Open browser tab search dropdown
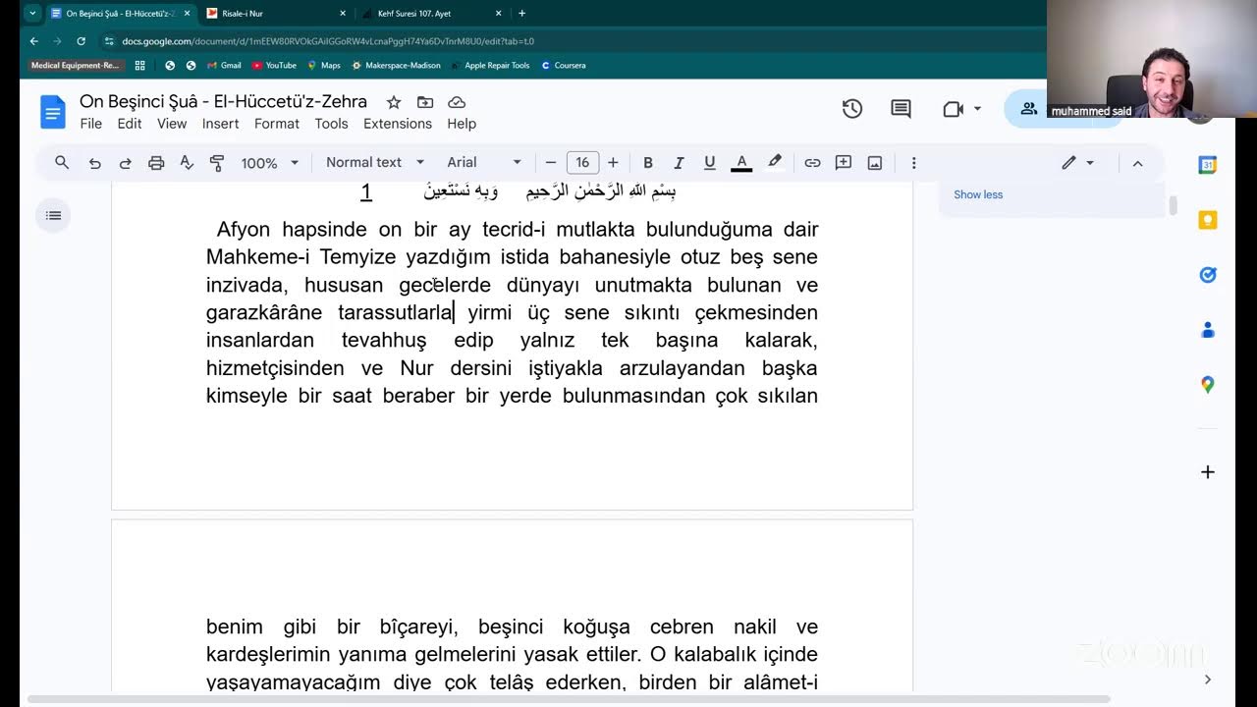 point(32,14)
